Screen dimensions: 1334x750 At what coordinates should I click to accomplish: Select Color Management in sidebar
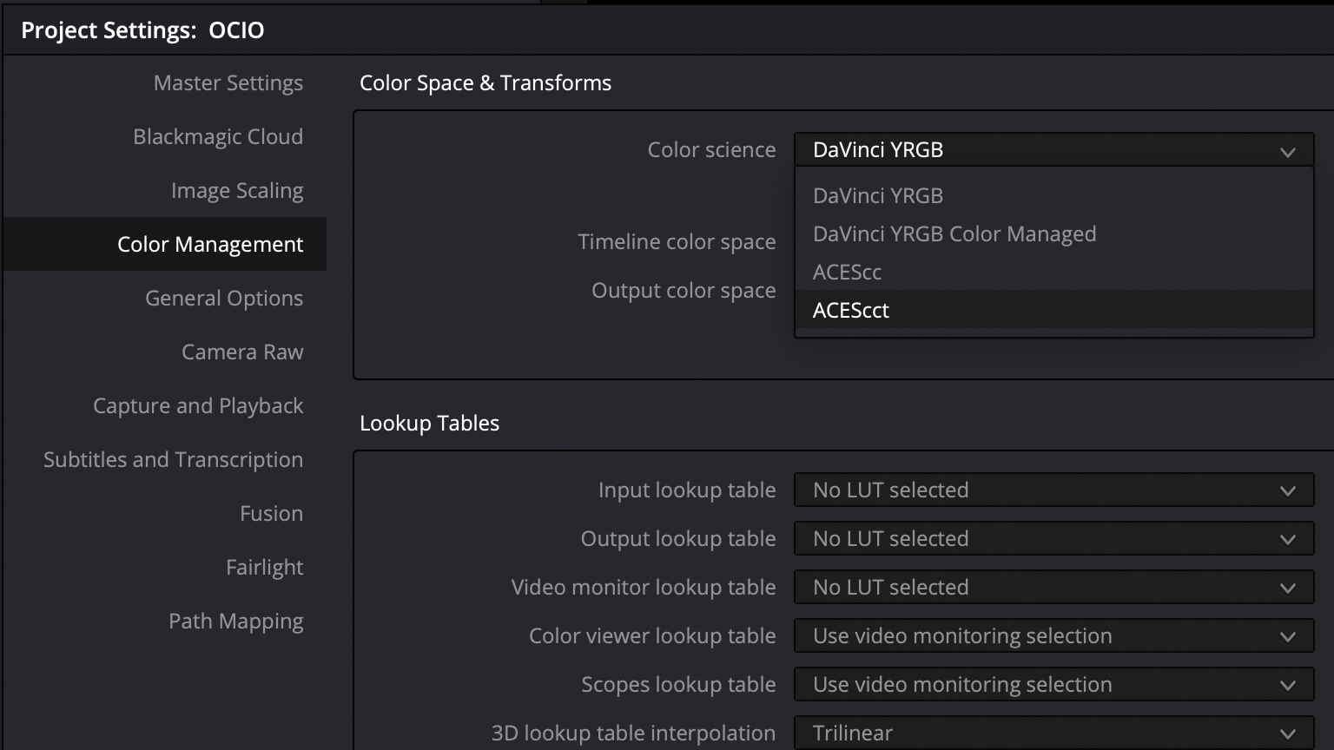(x=209, y=244)
